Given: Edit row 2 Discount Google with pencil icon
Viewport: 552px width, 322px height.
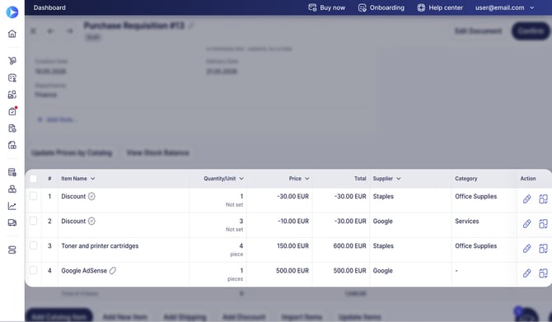Looking at the screenshot, I should (526, 224).
